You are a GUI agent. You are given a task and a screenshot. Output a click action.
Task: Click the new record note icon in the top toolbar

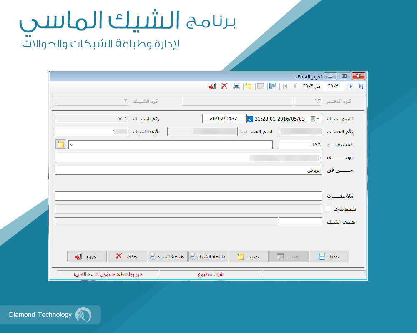pyautogui.click(x=249, y=86)
